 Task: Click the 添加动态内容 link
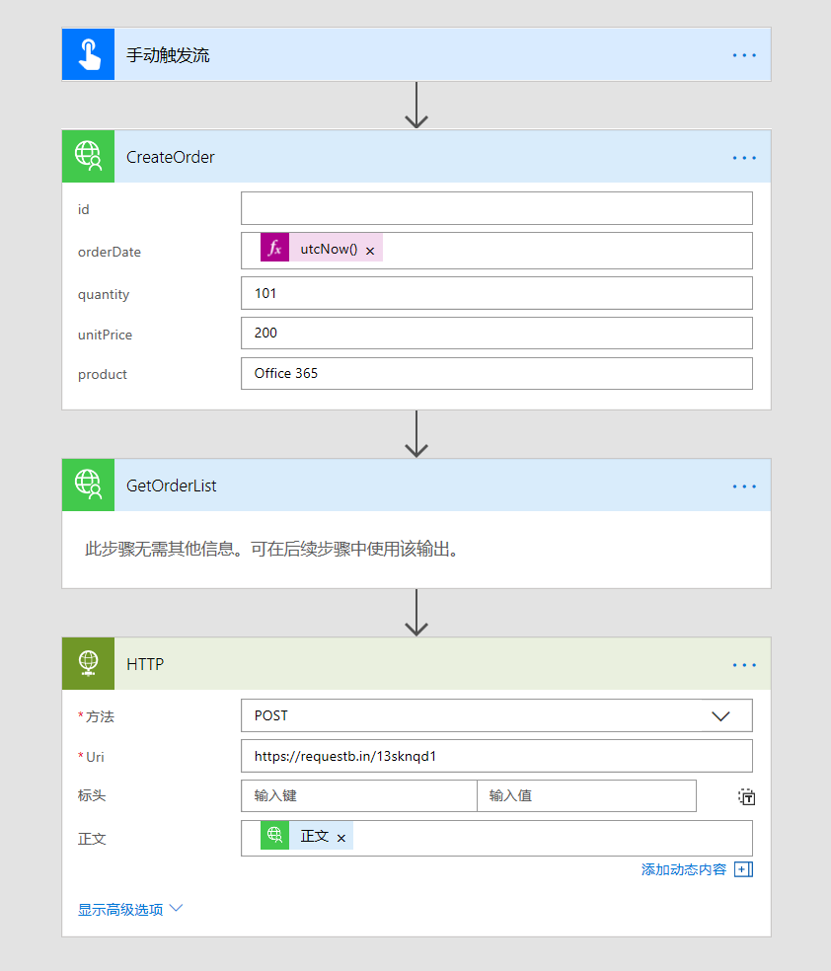point(683,869)
